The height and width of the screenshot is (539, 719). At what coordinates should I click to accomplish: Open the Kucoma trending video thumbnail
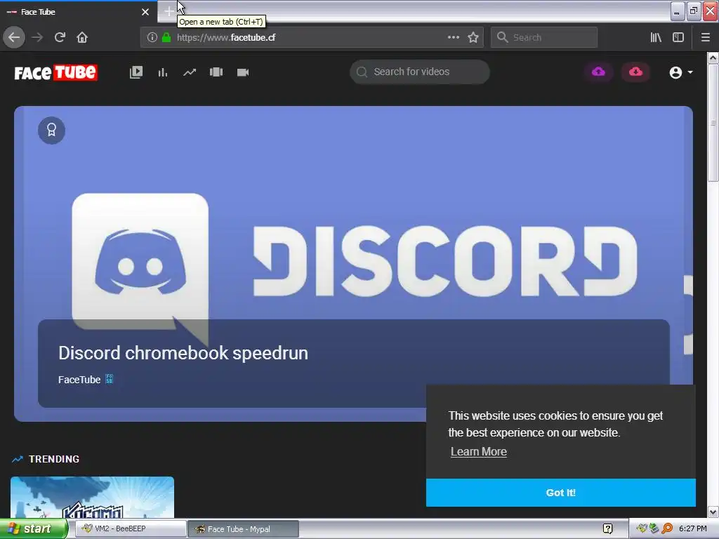click(92, 498)
